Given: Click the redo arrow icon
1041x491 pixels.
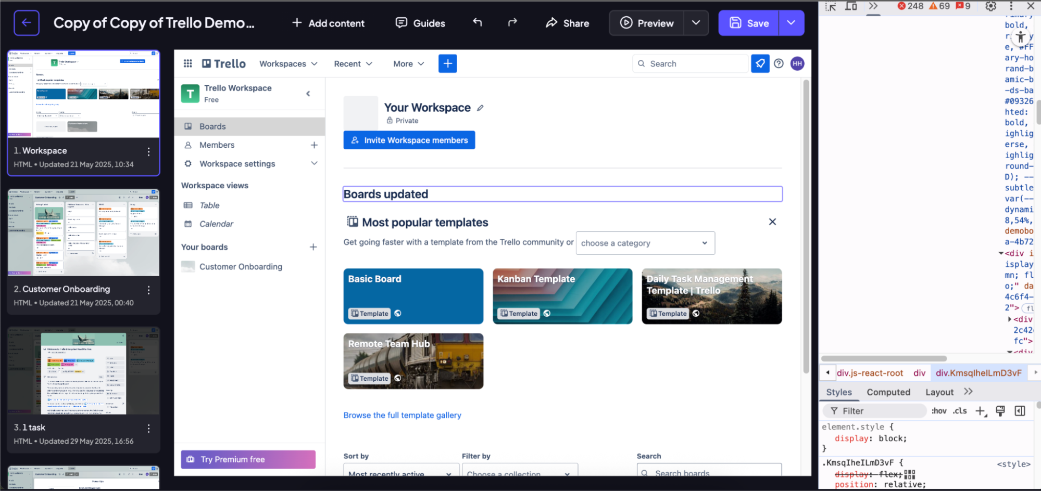Looking at the screenshot, I should [x=512, y=22].
